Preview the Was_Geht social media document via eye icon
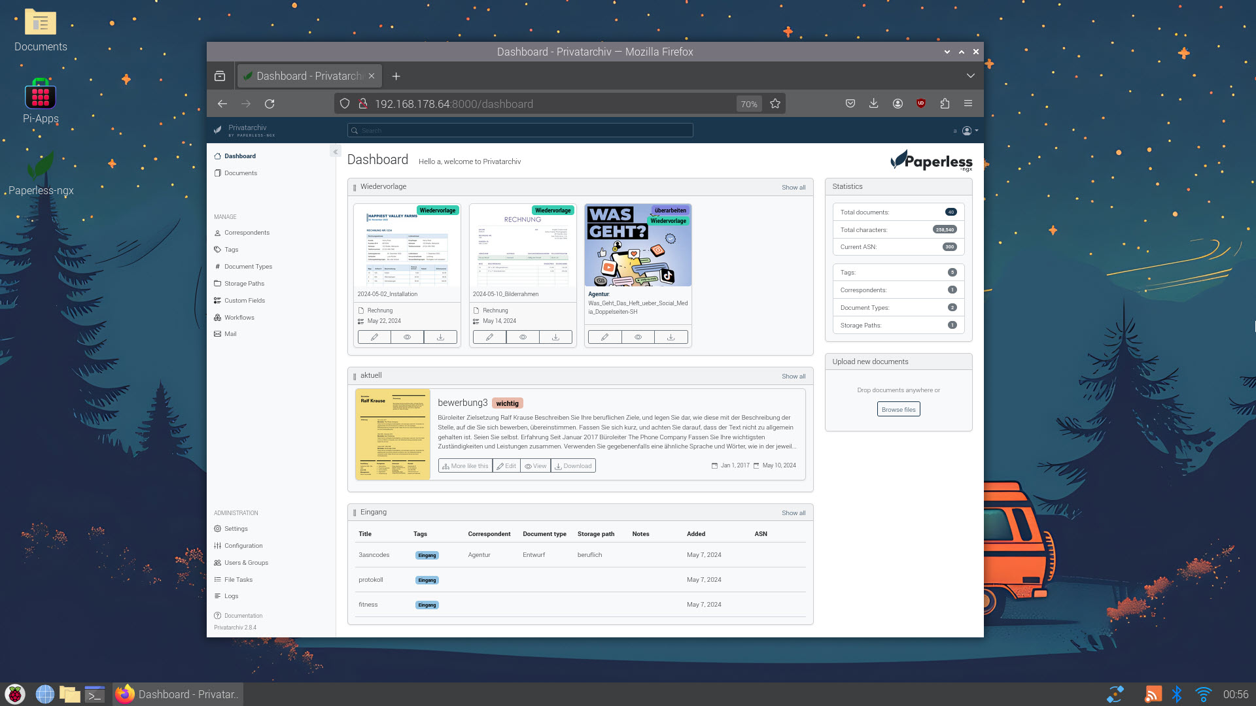 point(638,337)
